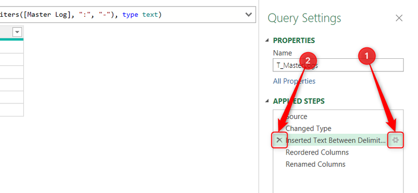Delete the Inserted Text Between Delimiters step
The image size is (418, 193).
click(279, 140)
